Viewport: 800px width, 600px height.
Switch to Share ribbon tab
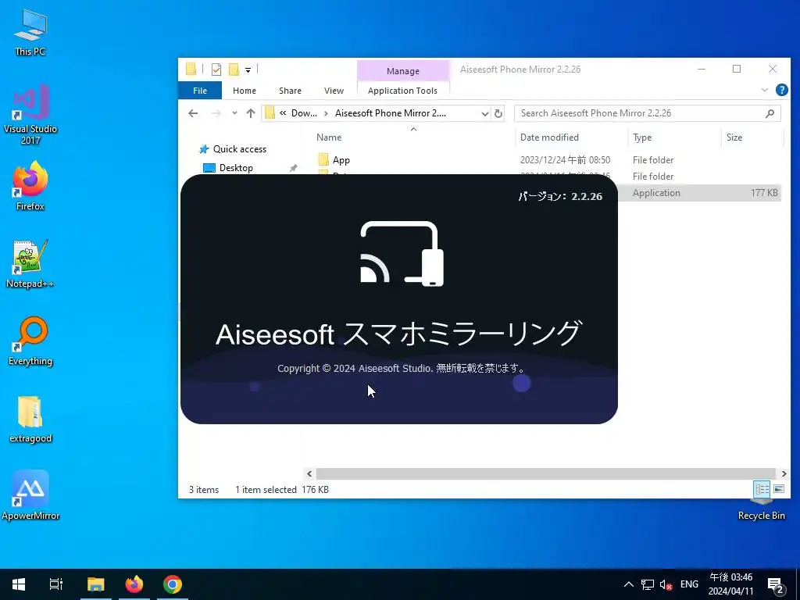coord(290,91)
